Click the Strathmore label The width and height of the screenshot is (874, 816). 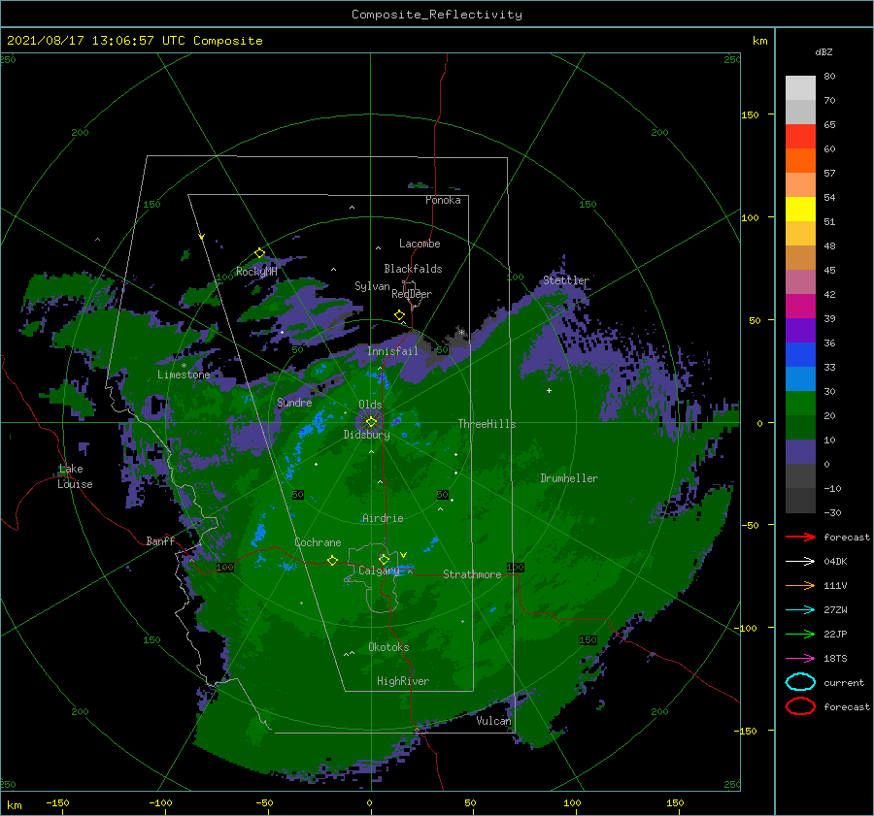coord(472,574)
